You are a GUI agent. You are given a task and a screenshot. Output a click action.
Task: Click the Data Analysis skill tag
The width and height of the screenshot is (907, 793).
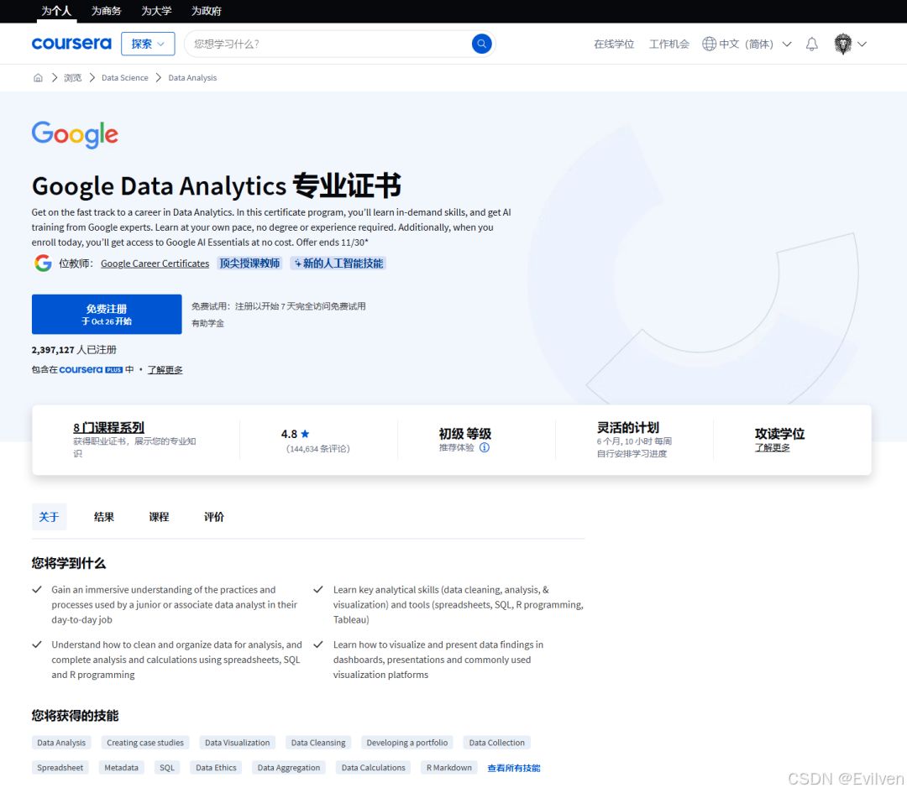(x=61, y=743)
